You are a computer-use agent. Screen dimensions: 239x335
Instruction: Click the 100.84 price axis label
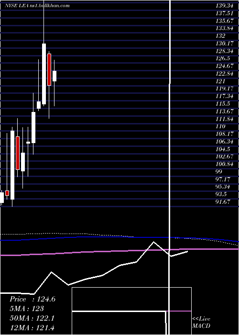pyautogui.click(x=224, y=164)
